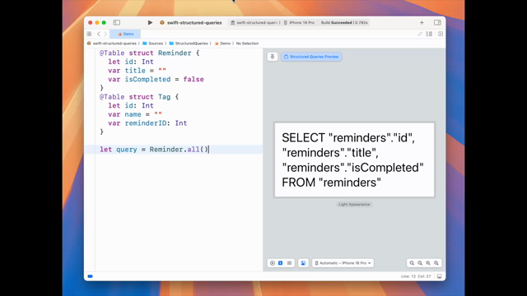Open the preview Device Settings button

tap(303, 263)
